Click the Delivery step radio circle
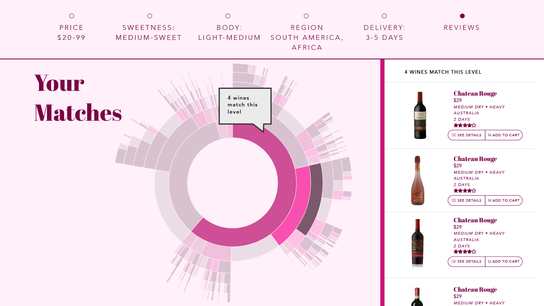 click(384, 16)
